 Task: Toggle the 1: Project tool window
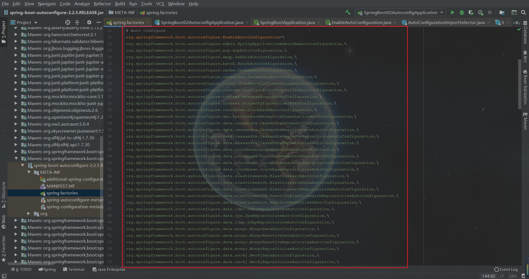(4, 32)
